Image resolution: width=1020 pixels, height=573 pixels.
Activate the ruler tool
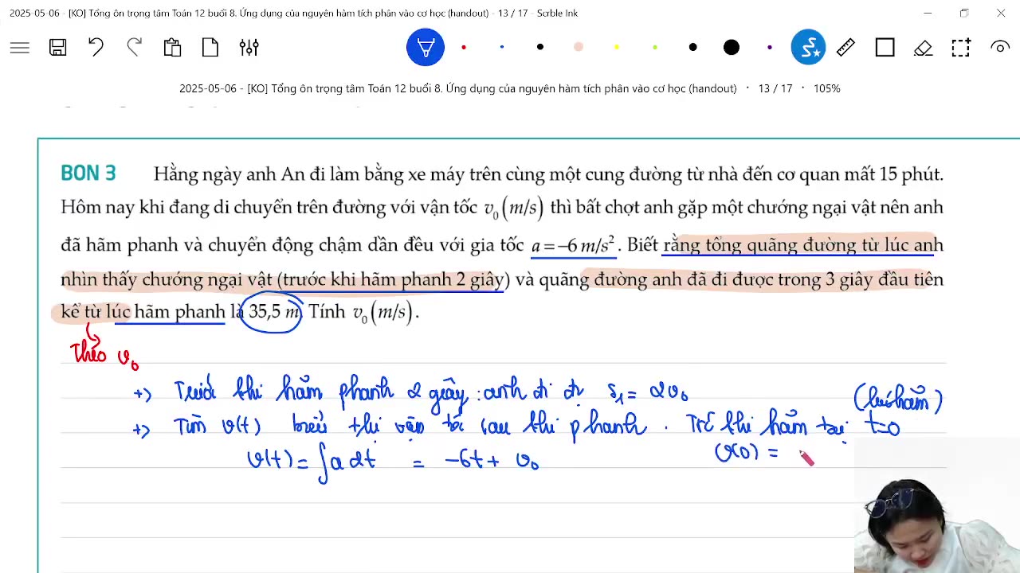pos(846,48)
